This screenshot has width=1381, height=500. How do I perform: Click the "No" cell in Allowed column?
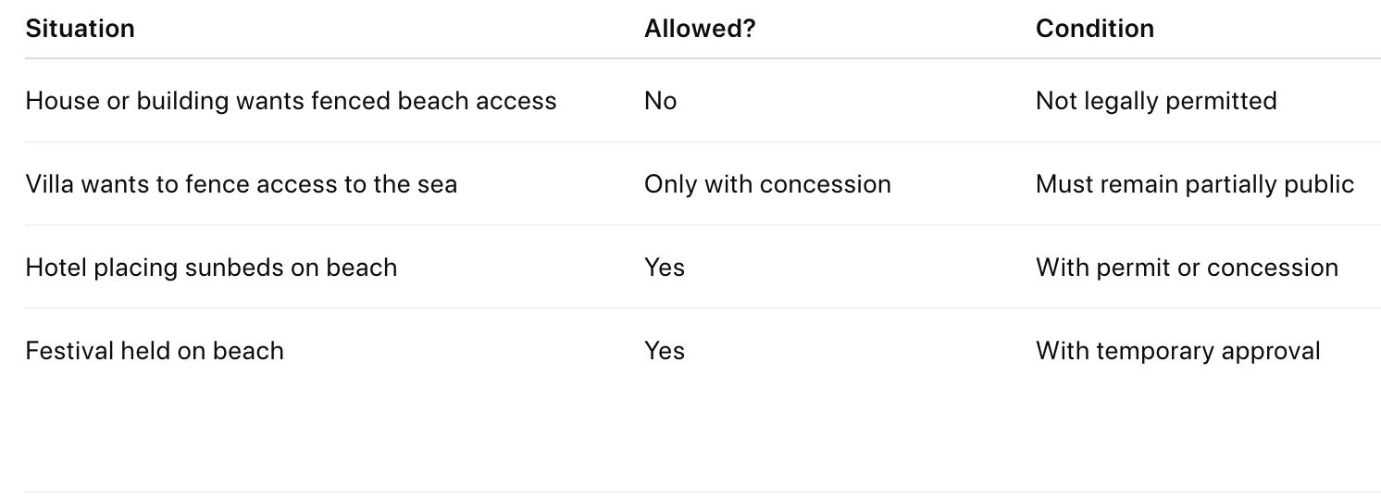pos(660,101)
